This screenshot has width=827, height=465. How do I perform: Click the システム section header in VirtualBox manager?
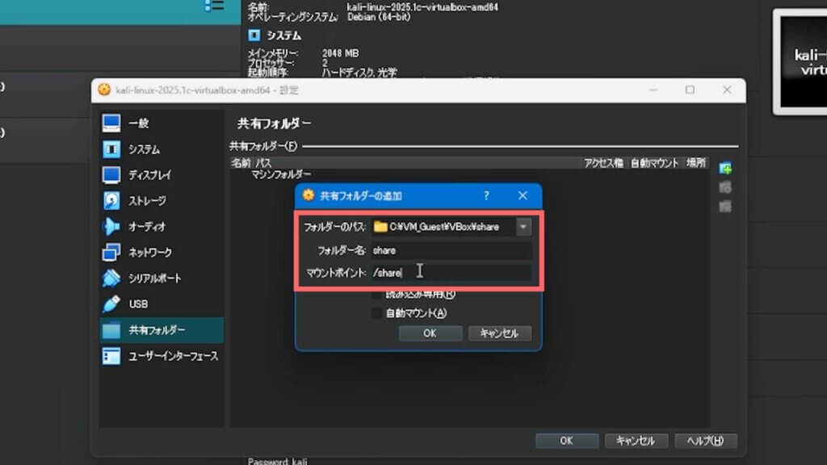click(x=283, y=36)
